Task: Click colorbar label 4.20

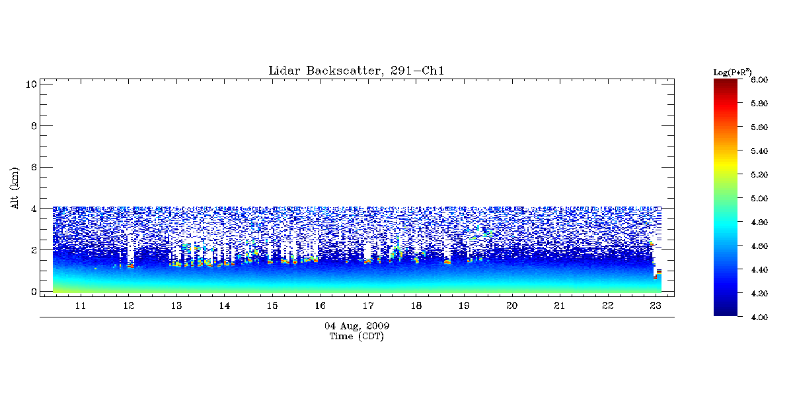Action: (x=759, y=294)
